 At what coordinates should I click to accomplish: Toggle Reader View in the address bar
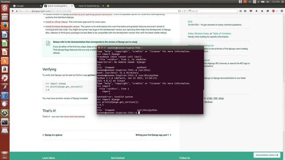(179, 11)
